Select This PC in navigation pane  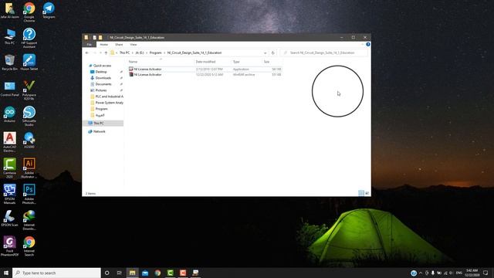coord(103,124)
